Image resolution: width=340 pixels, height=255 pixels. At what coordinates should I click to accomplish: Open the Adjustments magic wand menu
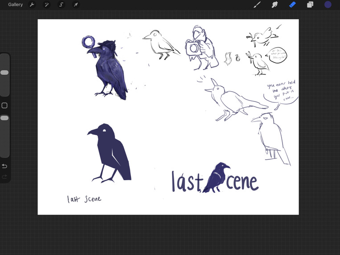pyautogui.click(x=47, y=4)
